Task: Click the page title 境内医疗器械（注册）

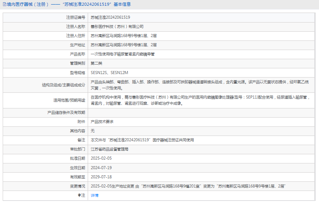Action: pos(28,4)
